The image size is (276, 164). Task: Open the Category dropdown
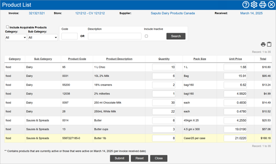[16, 37]
